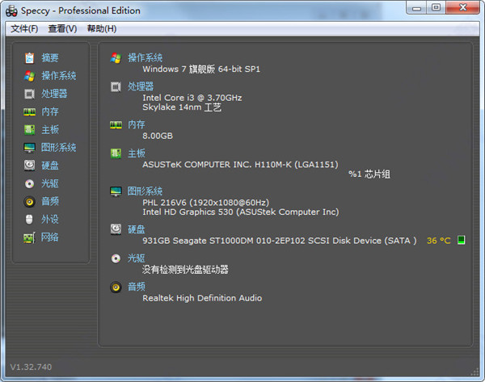Screen dimensions: 485x382
Task: Click the green temperature indicator beside 36 °C
Action: [x=461, y=240]
